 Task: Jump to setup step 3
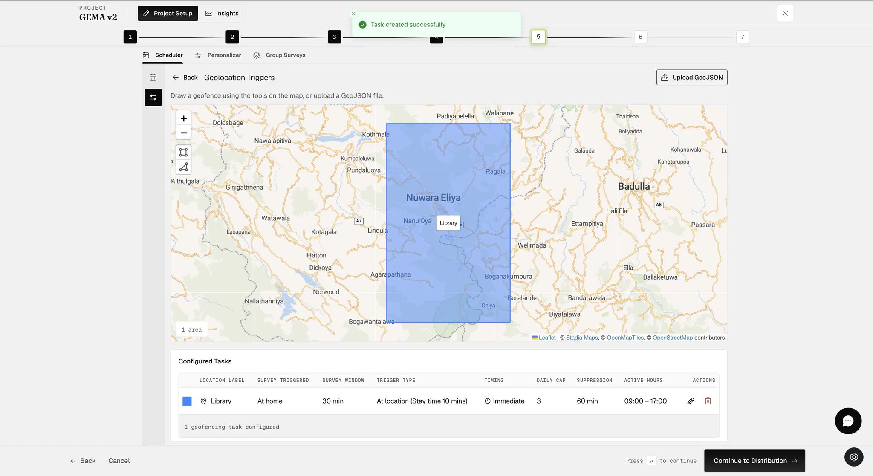334,37
